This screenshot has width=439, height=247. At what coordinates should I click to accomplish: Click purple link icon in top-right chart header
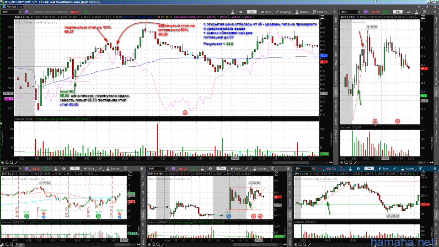(x=366, y=12)
